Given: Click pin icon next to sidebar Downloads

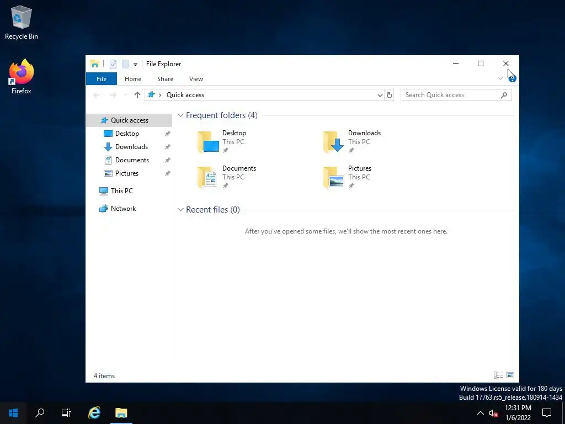Looking at the screenshot, I should pyautogui.click(x=168, y=147).
